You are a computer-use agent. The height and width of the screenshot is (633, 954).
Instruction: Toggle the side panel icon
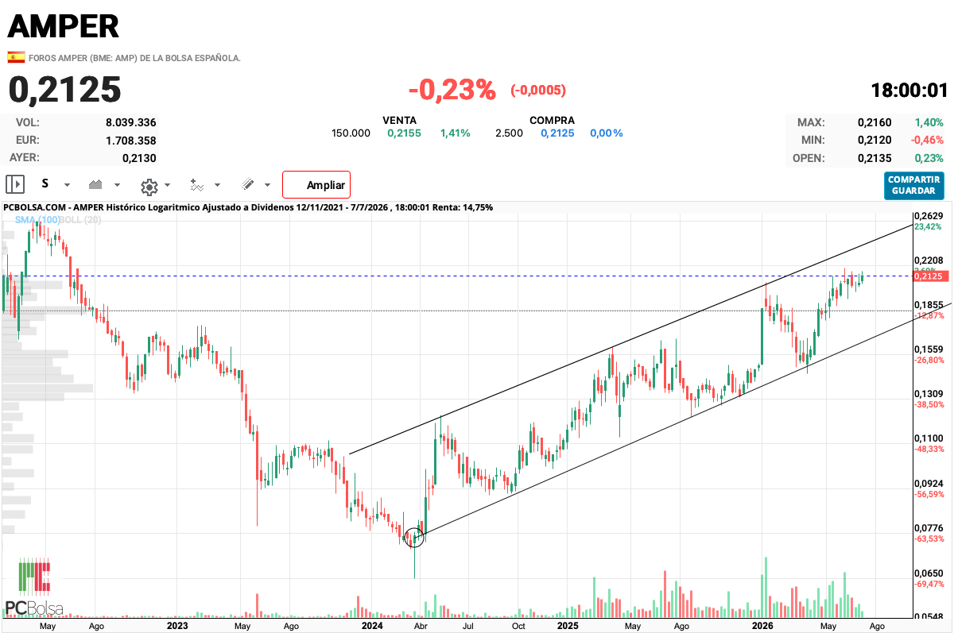(x=15, y=184)
